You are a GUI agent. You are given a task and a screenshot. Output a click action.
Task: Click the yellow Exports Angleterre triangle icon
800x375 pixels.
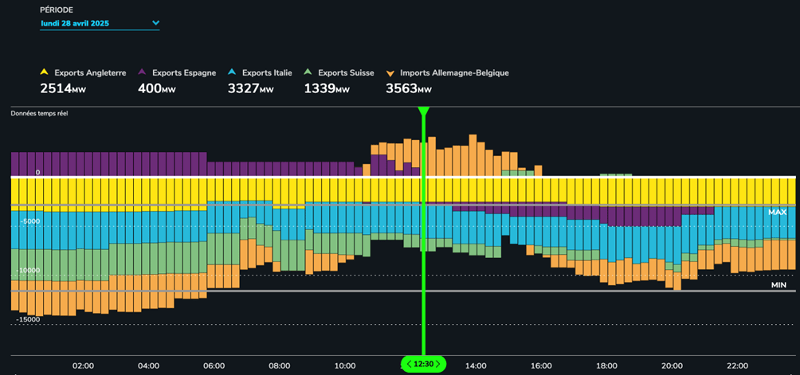click(x=45, y=73)
